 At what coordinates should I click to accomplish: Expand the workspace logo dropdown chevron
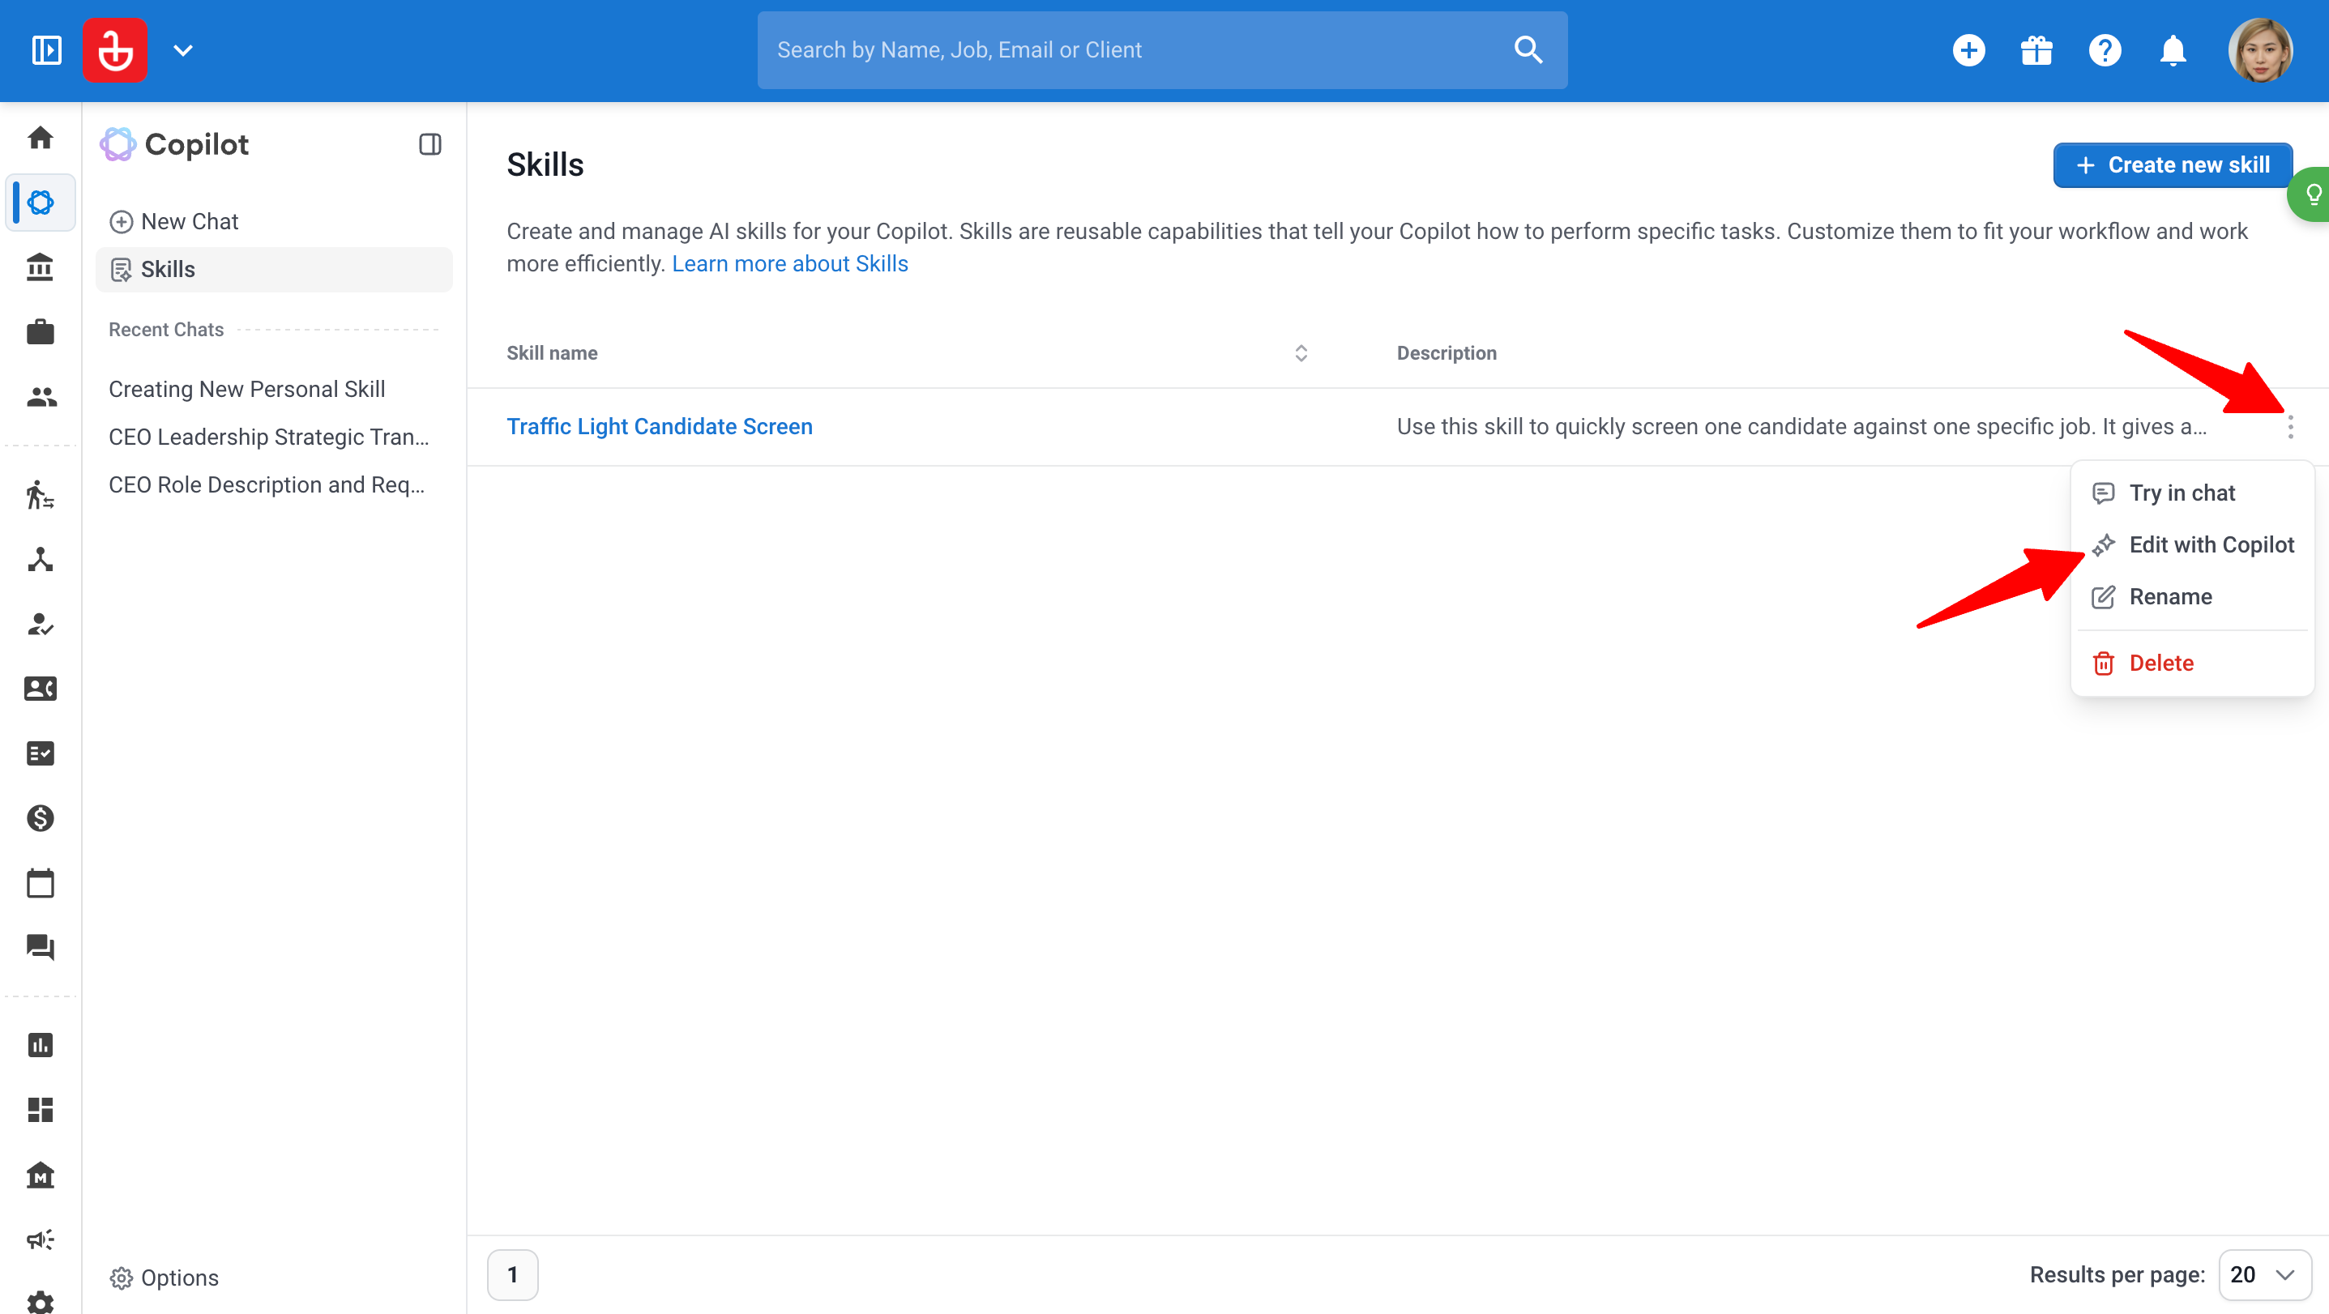tap(182, 50)
